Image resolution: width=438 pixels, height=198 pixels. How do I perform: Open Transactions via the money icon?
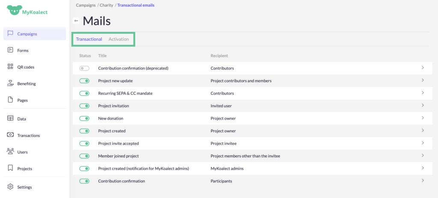11,135
